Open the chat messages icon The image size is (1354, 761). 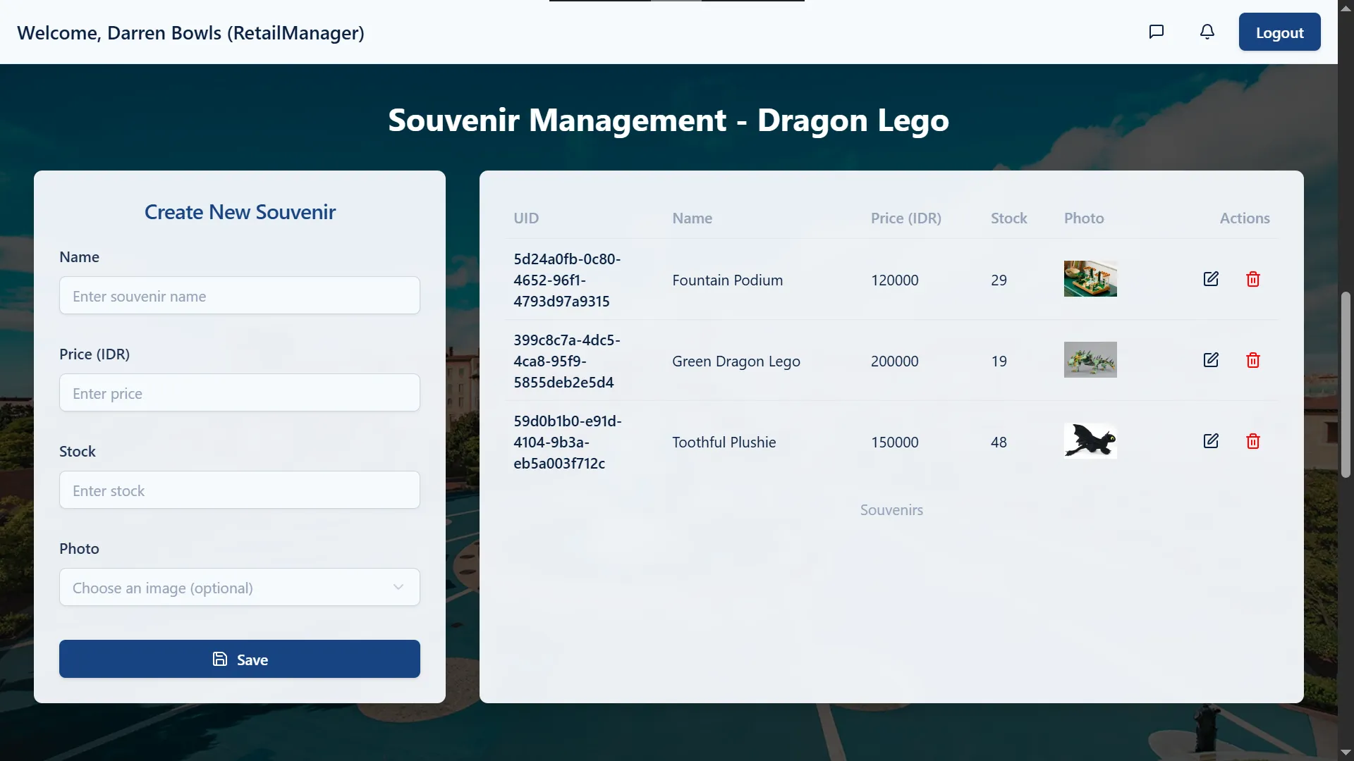pos(1156,32)
